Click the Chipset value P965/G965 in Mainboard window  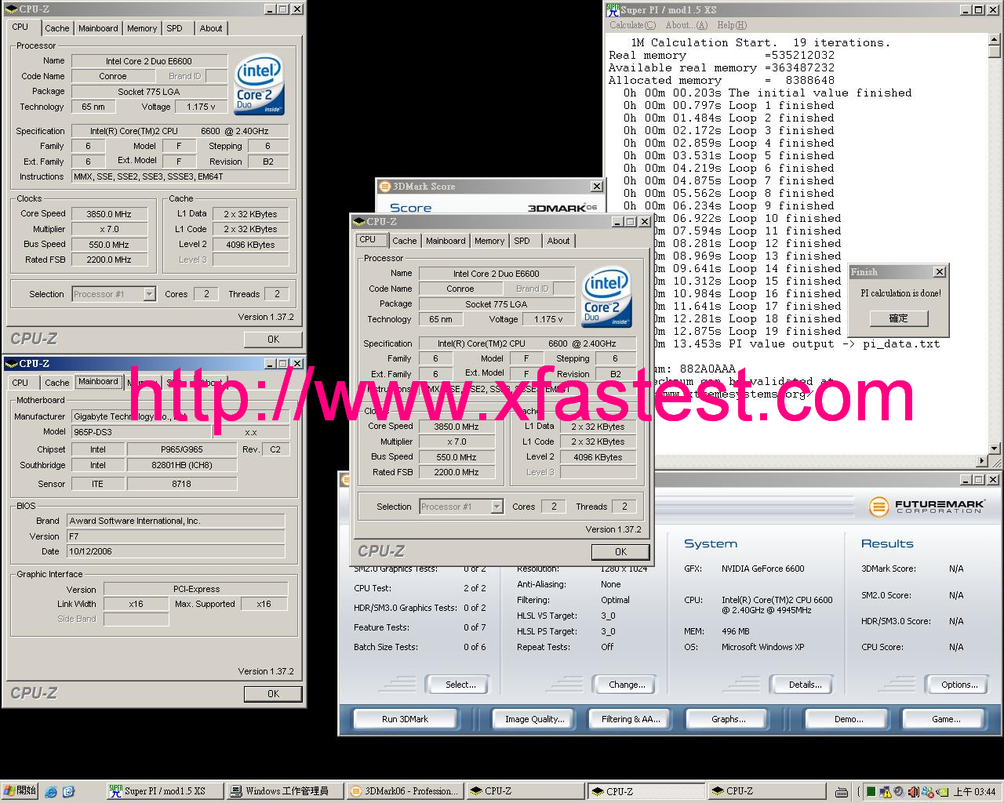(182, 449)
